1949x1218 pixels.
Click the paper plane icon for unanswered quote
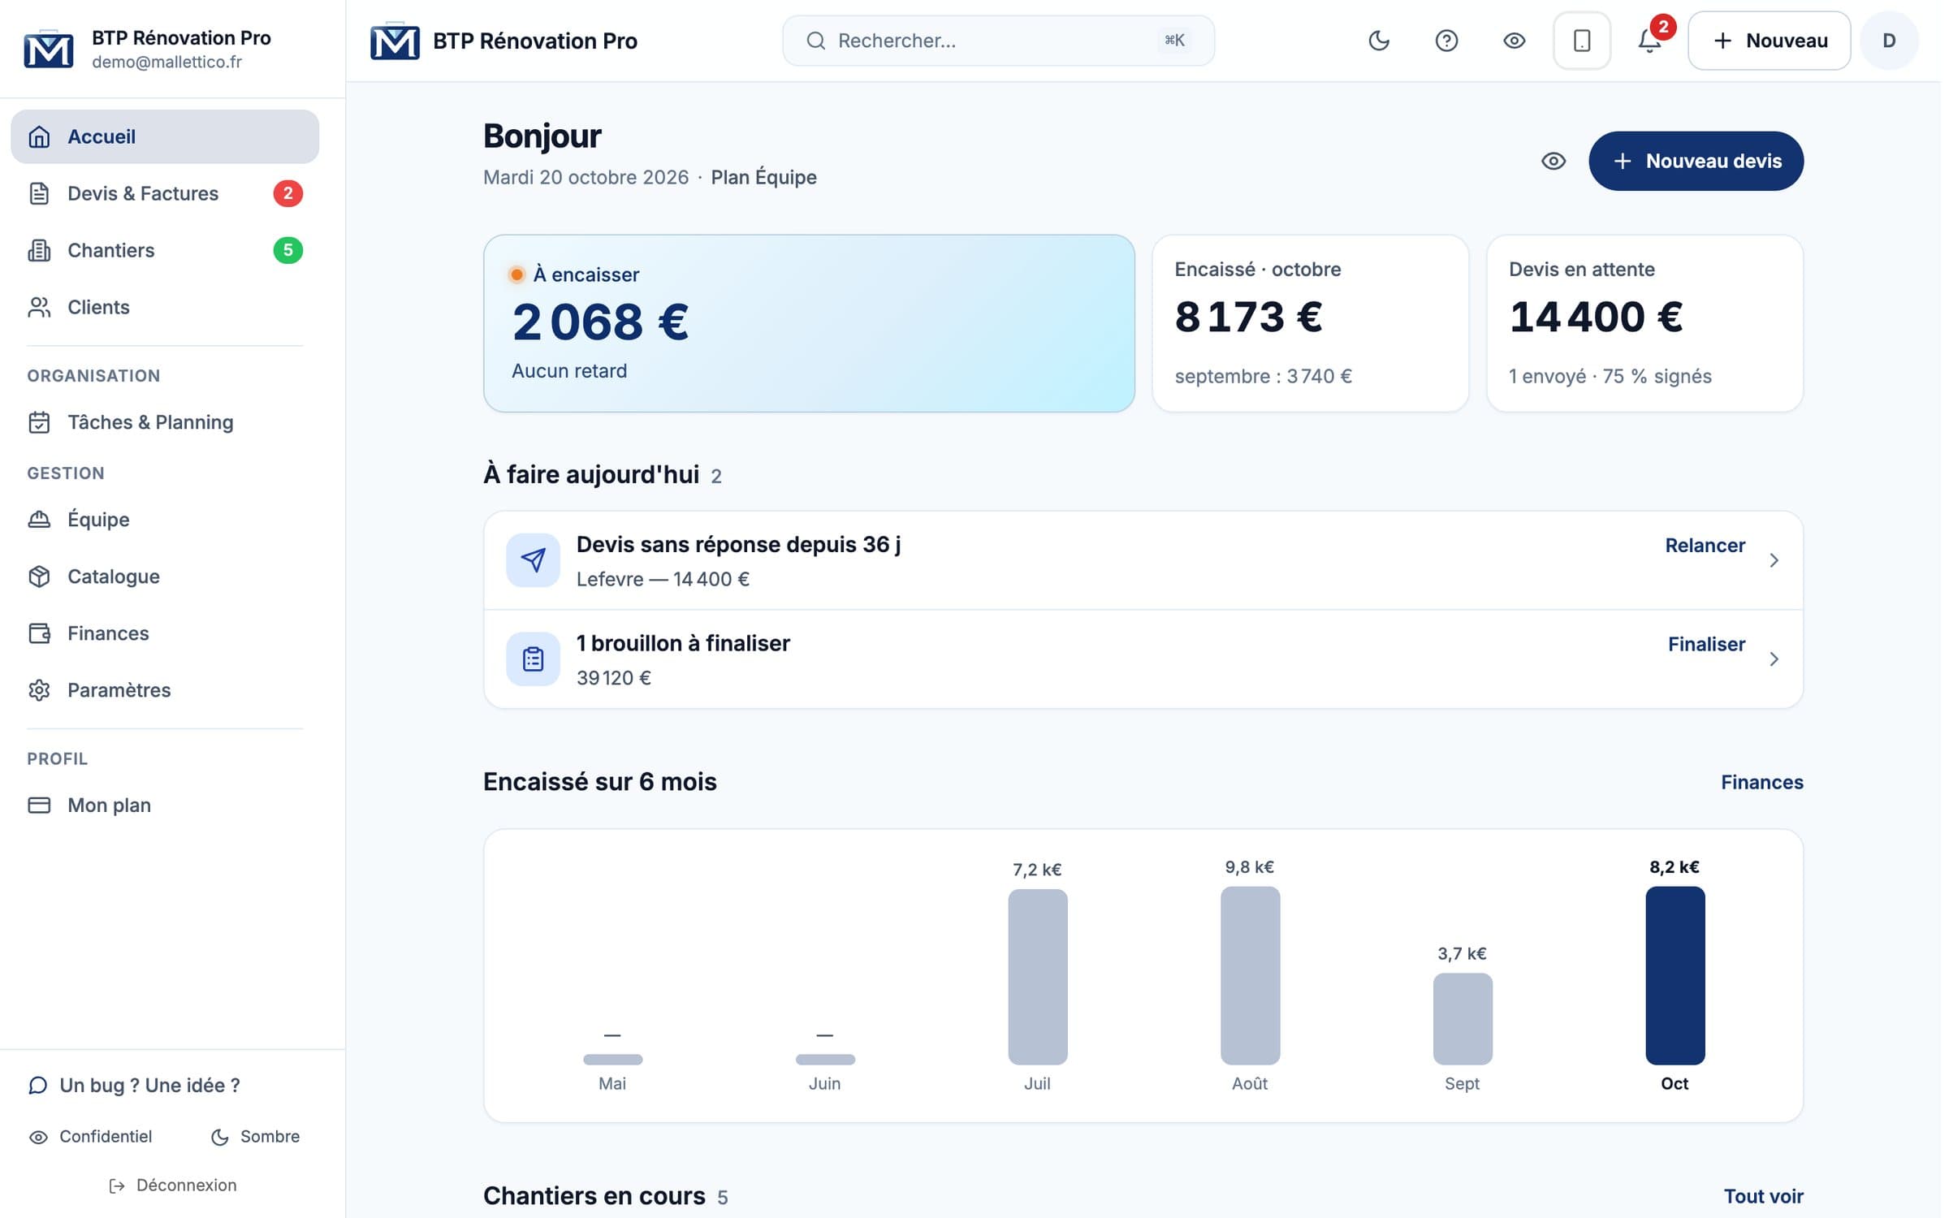click(533, 560)
